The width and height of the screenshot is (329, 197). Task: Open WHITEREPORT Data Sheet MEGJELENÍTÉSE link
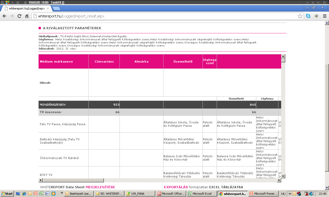coord(78,187)
